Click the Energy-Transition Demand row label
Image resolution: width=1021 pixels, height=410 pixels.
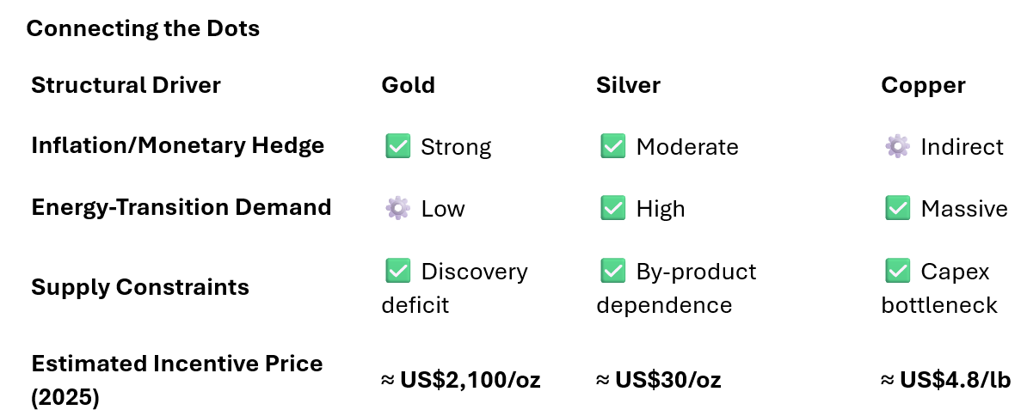tap(181, 207)
